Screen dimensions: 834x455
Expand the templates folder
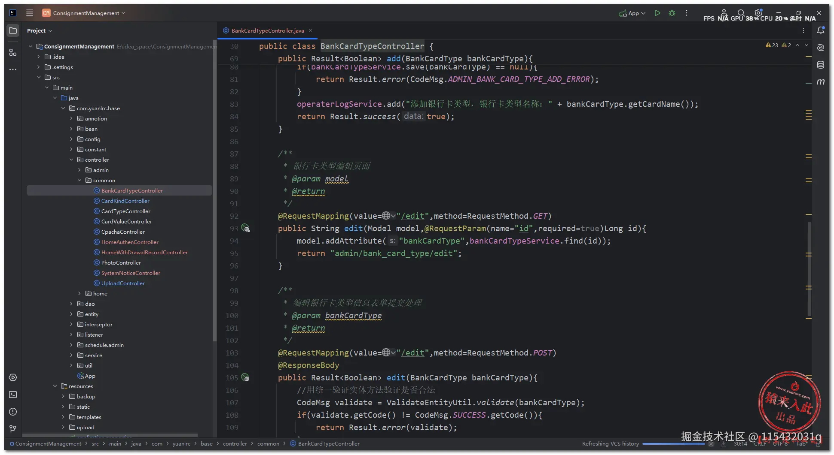click(63, 417)
